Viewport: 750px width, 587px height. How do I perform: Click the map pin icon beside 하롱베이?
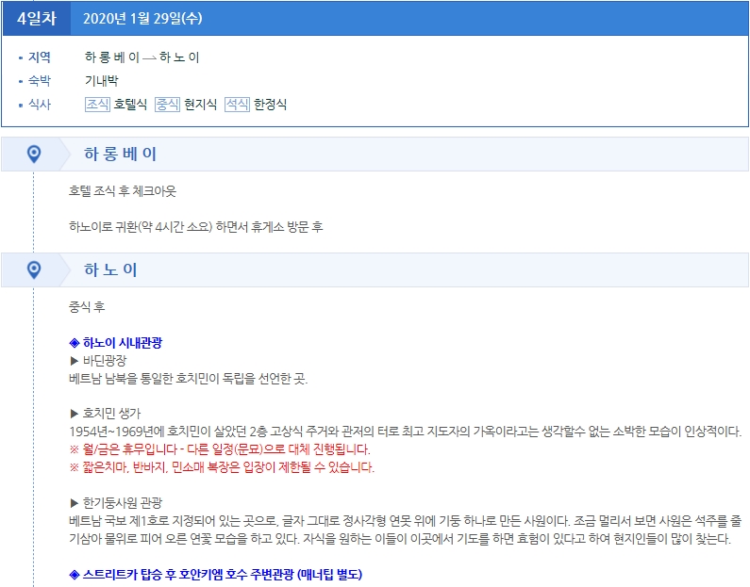(34, 154)
